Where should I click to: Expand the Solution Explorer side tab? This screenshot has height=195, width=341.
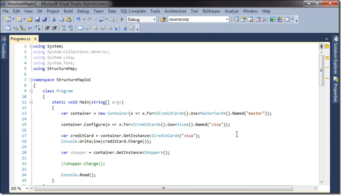[335, 56]
